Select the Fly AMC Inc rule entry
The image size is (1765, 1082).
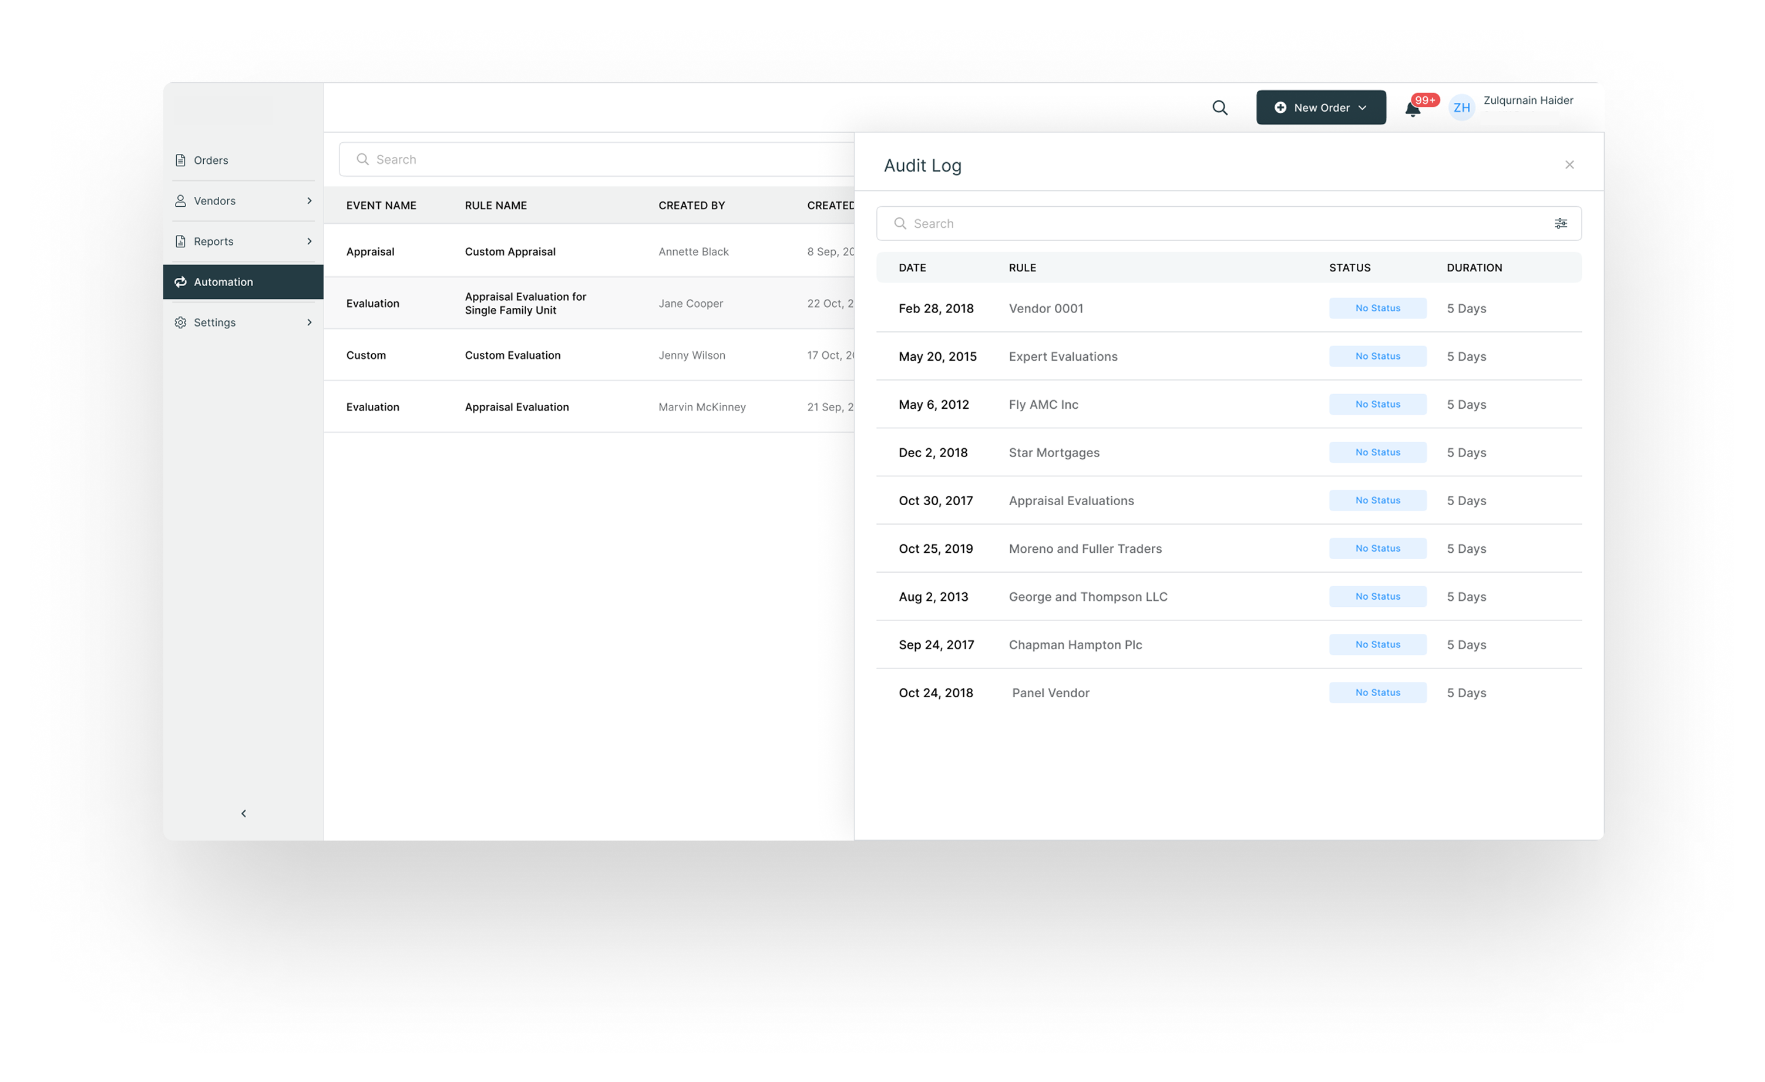pos(1043,405)
